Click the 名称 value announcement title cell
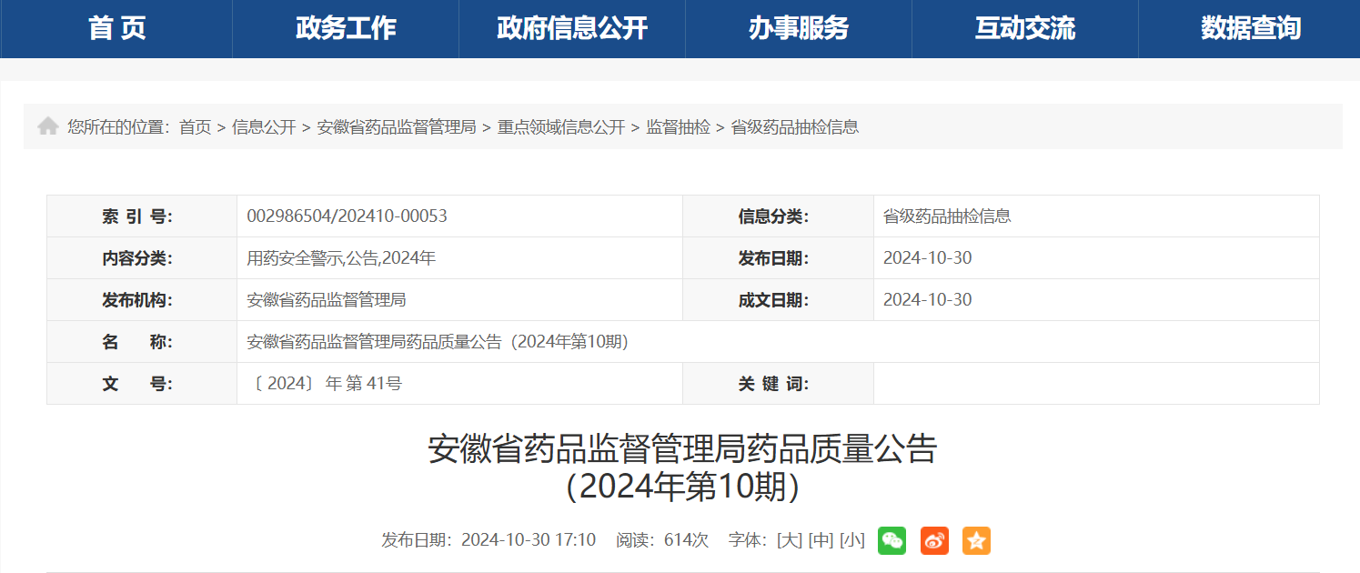The width and height of the screenshot is (1360, 573). pos(778,342)
